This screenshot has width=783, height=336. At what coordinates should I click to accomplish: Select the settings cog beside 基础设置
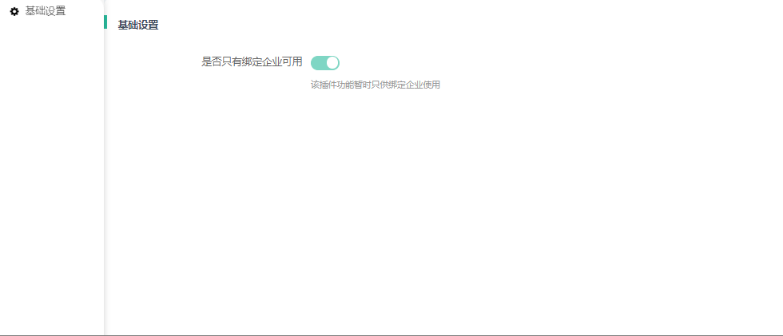14,11
